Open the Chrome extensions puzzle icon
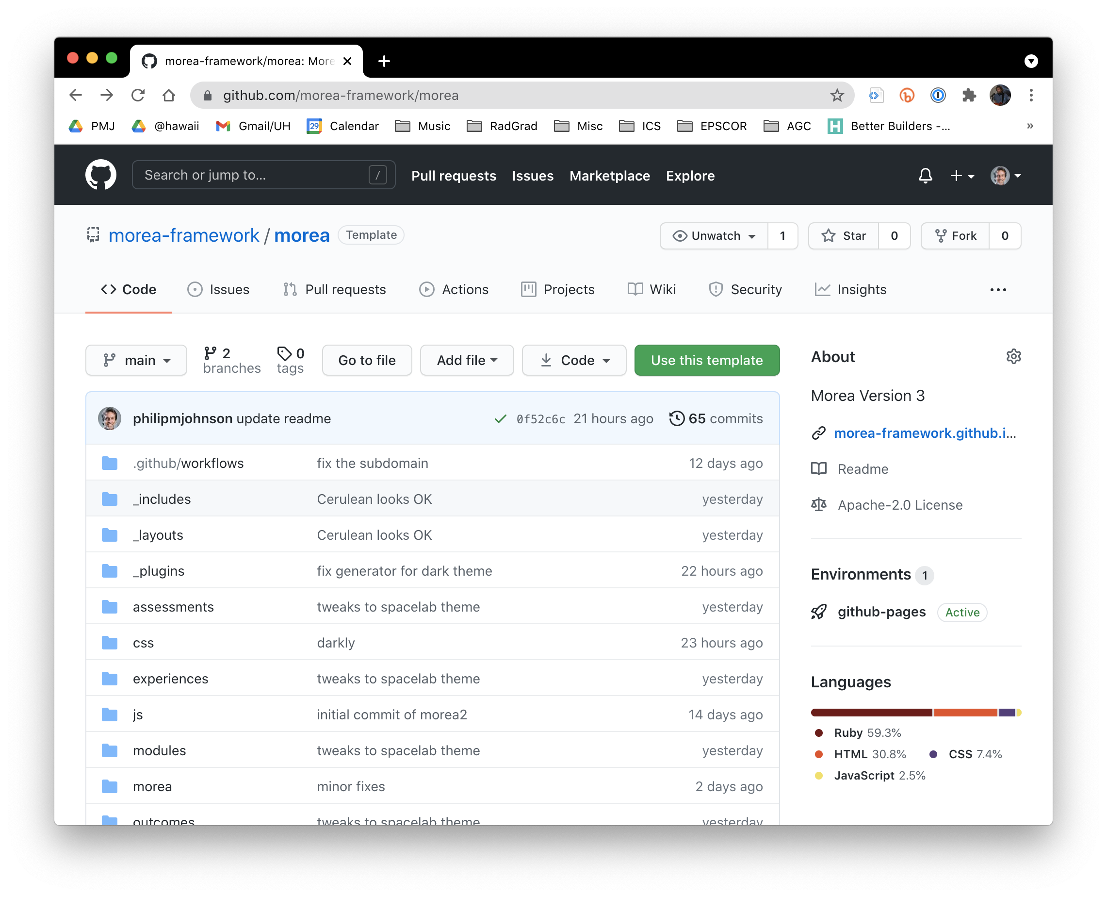Screen dimensions: 1107x897 click(x=969, y=95)
